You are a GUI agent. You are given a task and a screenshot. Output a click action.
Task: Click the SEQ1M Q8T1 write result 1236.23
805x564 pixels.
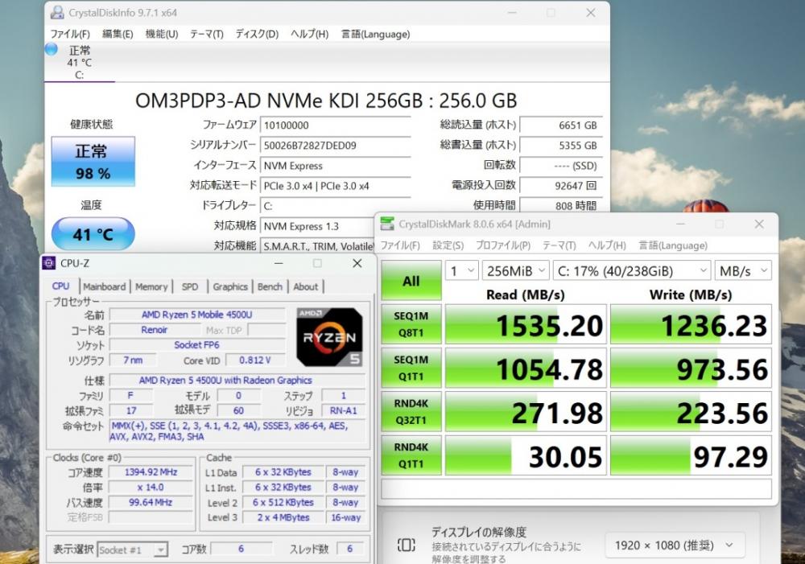tap(691, 324)
